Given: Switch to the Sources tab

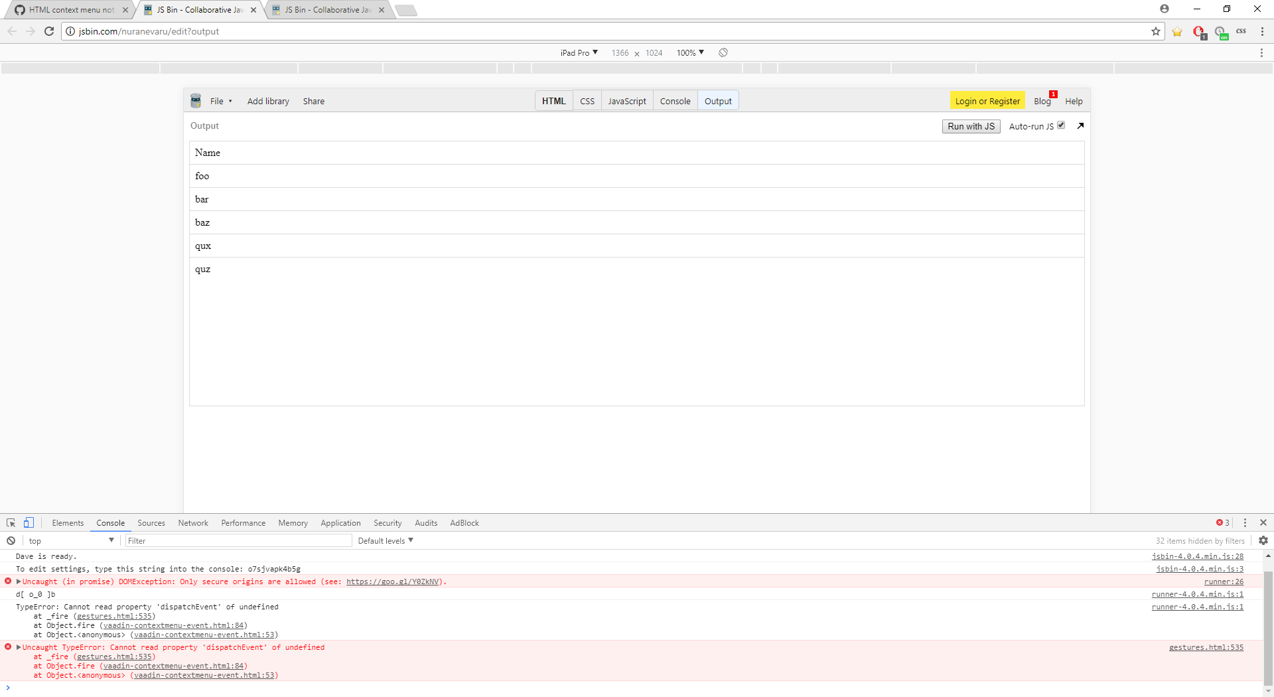Looking at the screenshot, I should [x=151, y=523].
